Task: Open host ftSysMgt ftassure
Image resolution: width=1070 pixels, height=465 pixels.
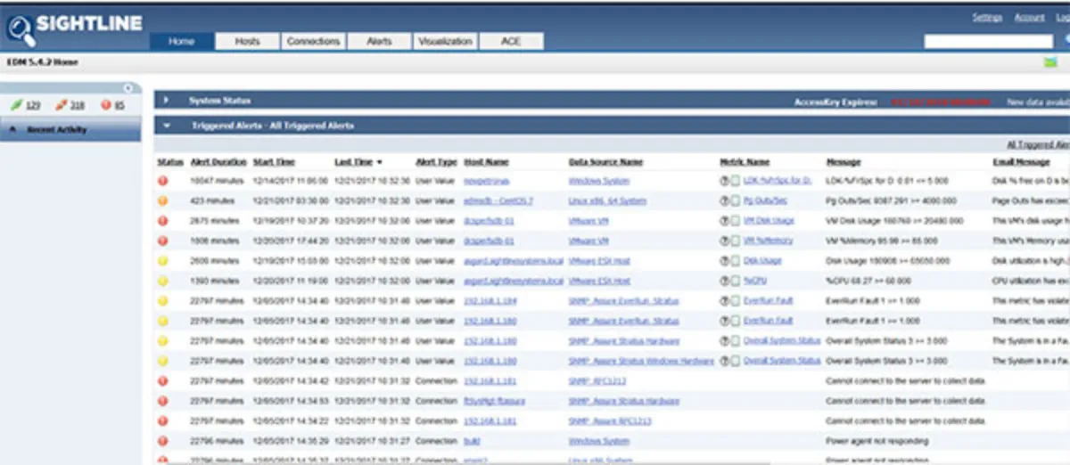Action: 495,401
